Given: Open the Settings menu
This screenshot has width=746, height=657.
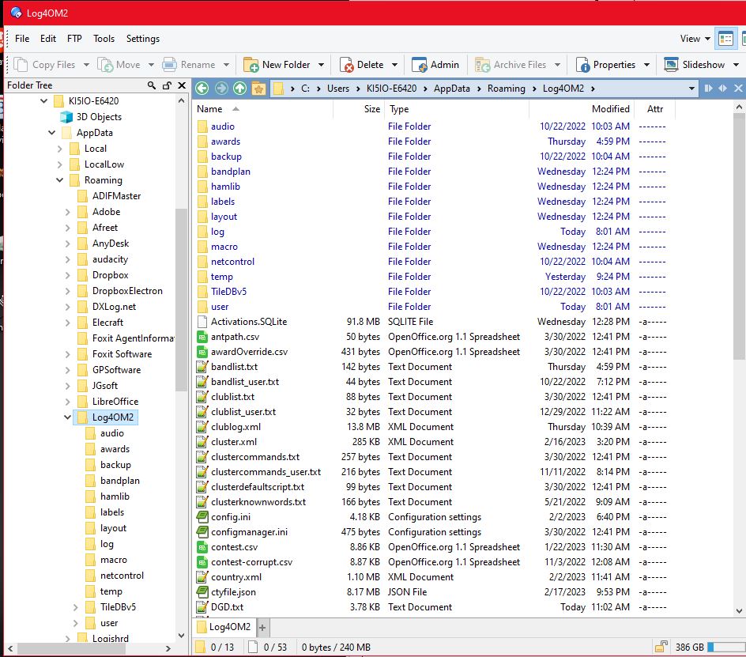Looking at the screenshot, I should pyautogui.click(x=143, y=39).
